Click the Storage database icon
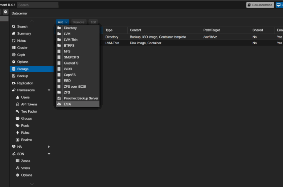Viewport: 283px width, 187px height. coord(13,69)
